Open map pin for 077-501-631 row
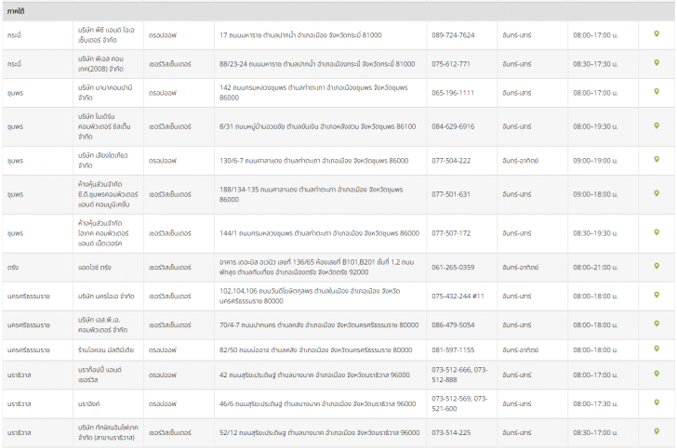677x448 pixels. [x=657, y=193]
